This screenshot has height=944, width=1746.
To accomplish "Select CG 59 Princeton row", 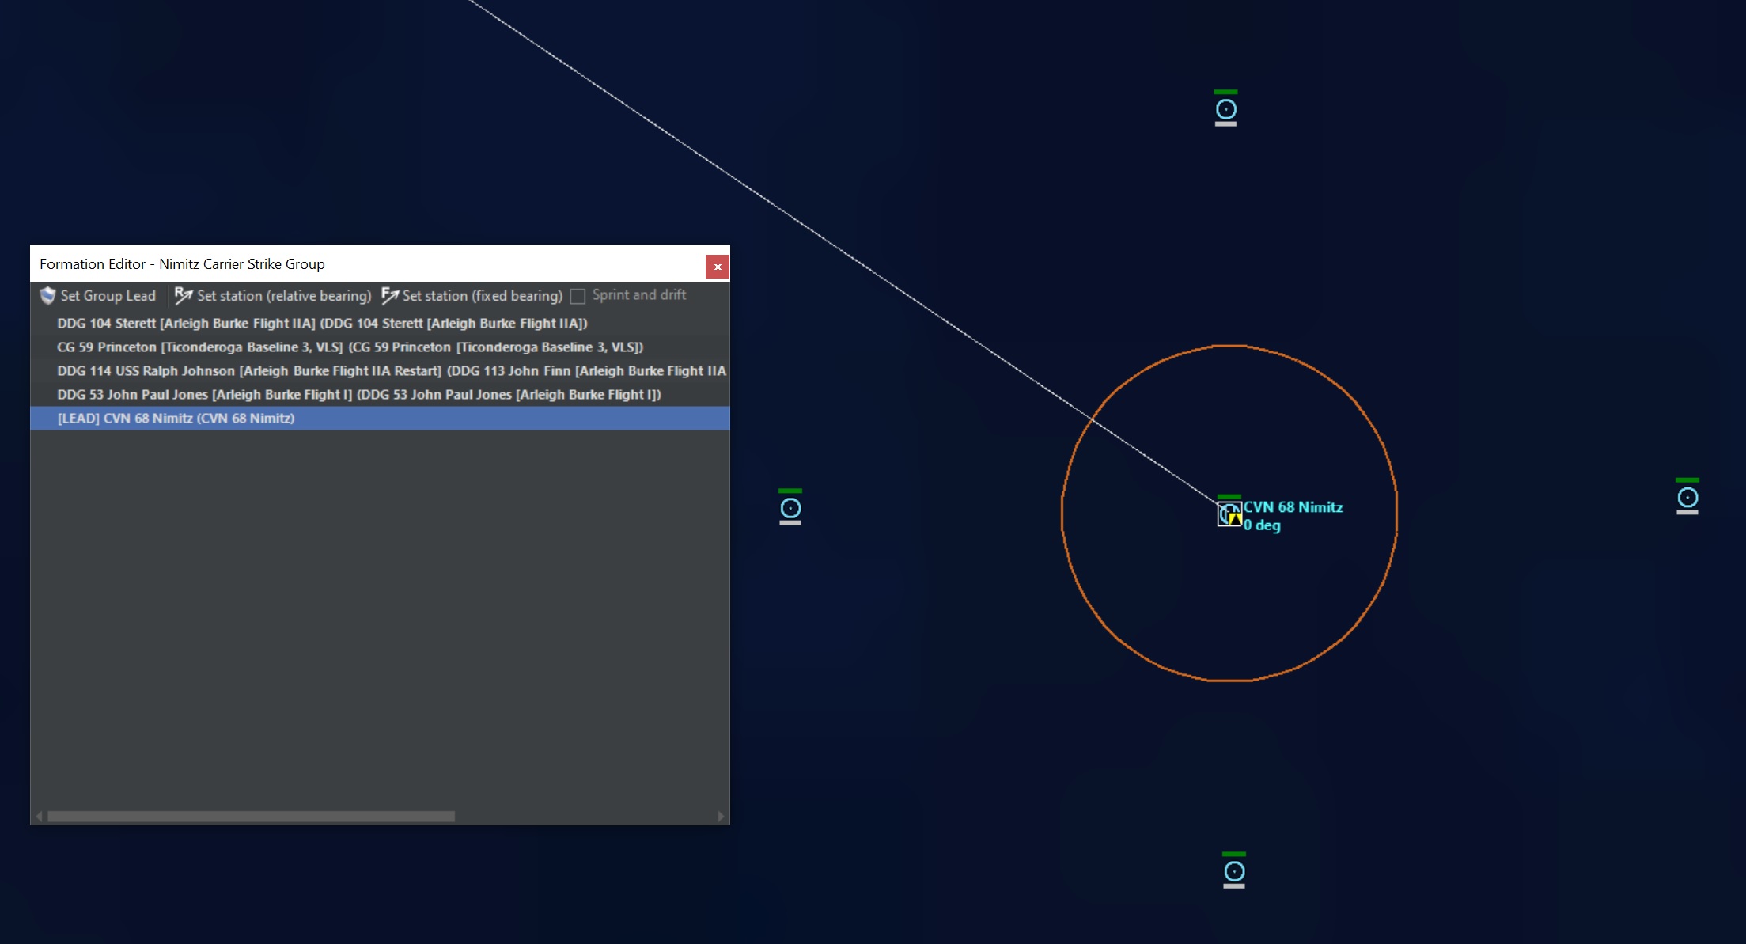I will 380,347.
